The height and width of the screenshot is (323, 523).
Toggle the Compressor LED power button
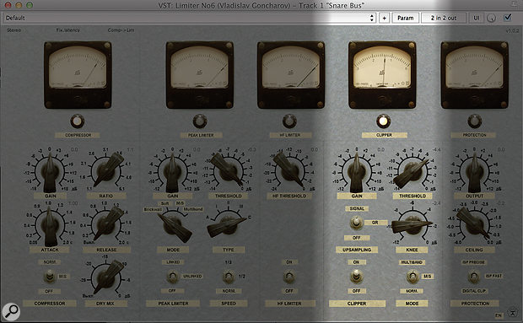(x=78, y=121)
